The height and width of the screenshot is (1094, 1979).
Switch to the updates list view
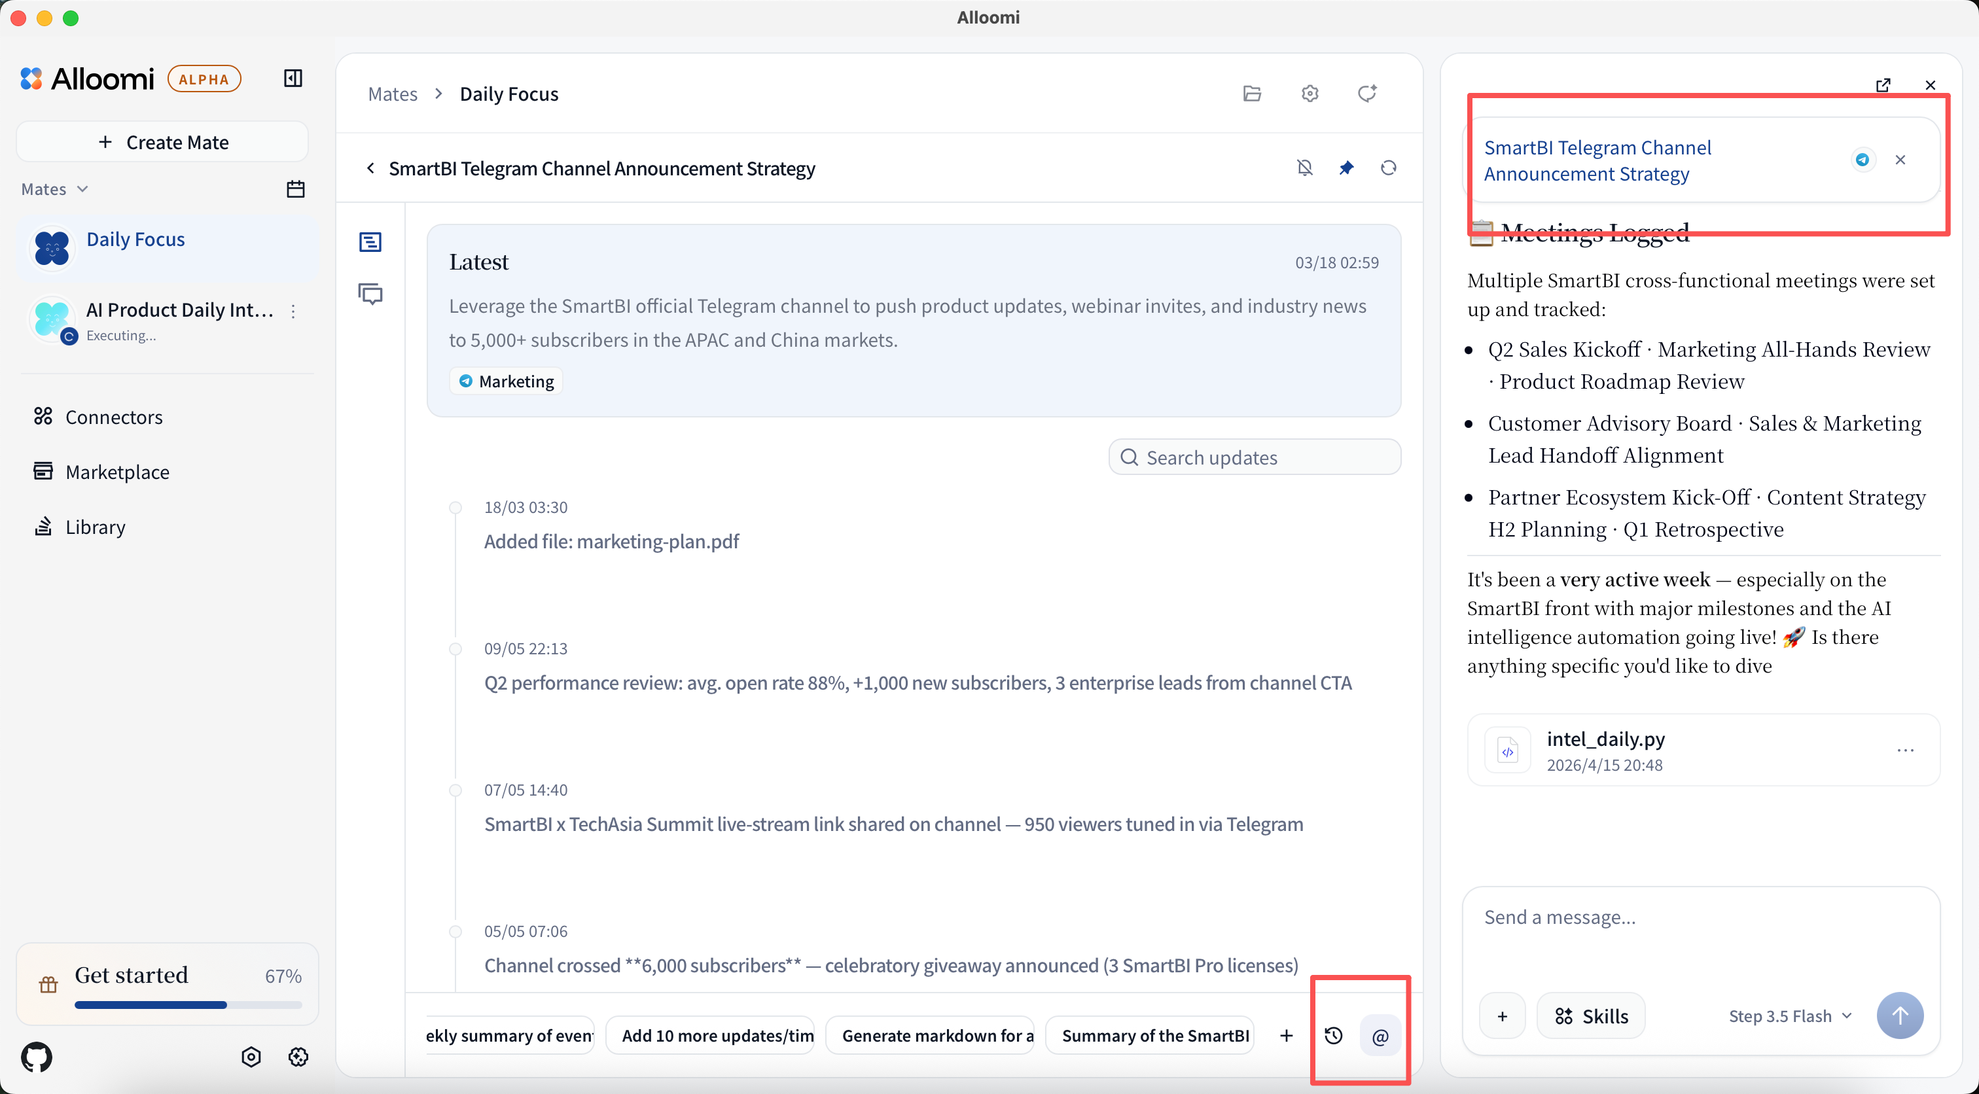(x=370, y=243)
